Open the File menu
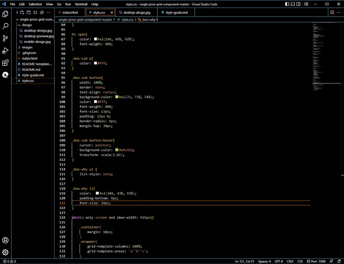The width and height of the screenshot is (344, 264). click(13, 4)
